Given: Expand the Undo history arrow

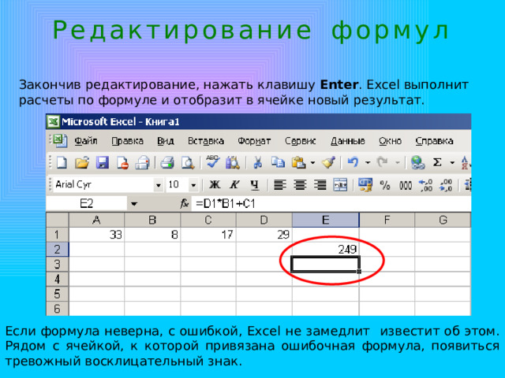Looking at the screenshot, I should (368, 163).
